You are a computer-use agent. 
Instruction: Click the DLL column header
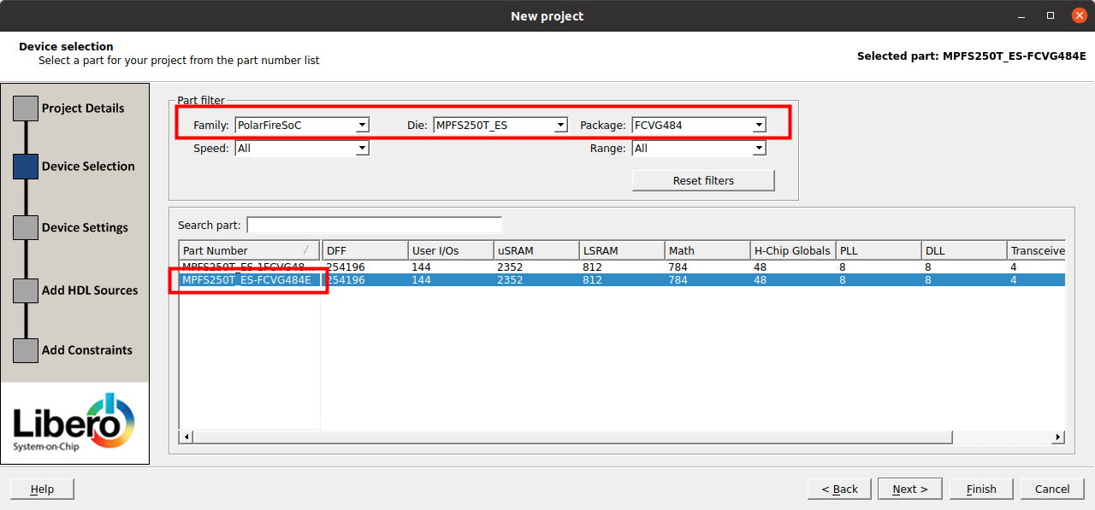pos(964,250)
